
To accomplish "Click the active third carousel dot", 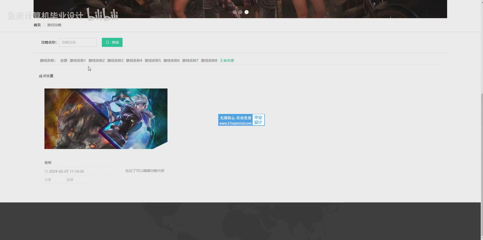I will [x=247, y=12].
